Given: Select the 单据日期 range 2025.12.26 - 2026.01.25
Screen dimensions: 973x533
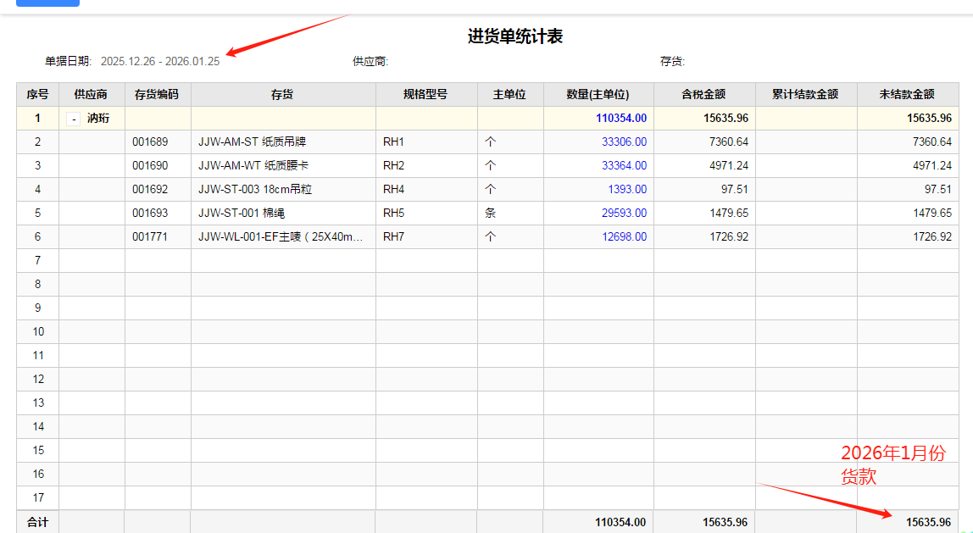Looking at the screenshot, I should tap(159, 62).
